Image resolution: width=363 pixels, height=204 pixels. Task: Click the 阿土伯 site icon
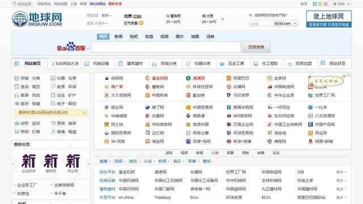click(x=107, y=125)
